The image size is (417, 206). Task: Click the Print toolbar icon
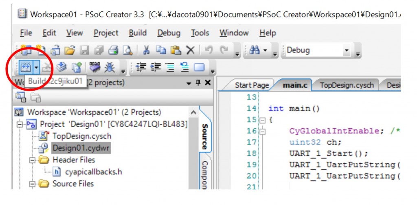113,50
